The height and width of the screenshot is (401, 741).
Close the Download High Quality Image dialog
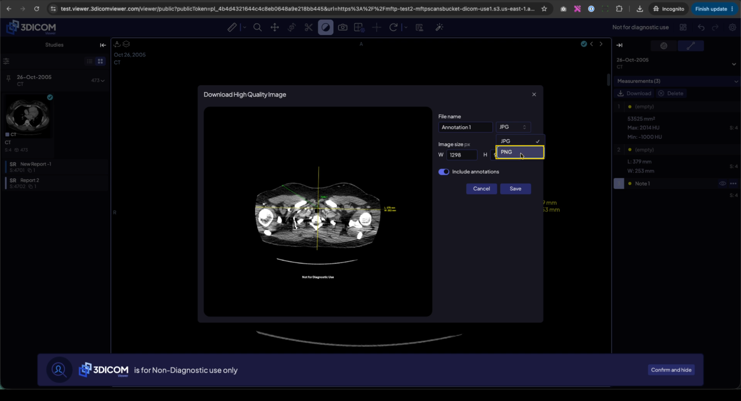click(x=534, y=94)
